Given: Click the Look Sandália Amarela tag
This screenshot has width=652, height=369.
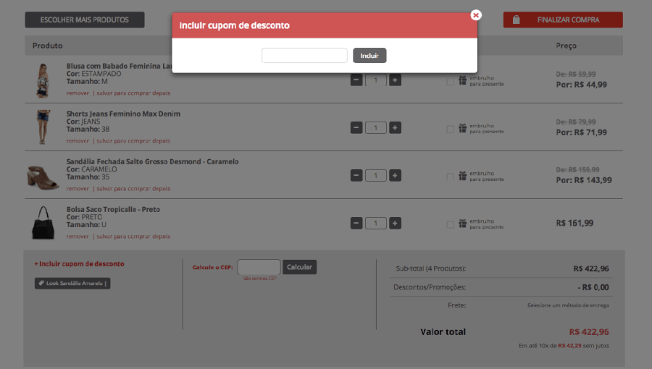Looking at the screenshot, I should pyautogui.click(x=72, y=284).
